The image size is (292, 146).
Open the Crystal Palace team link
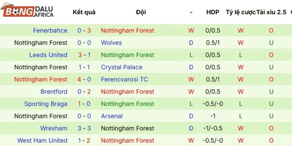tap(122, 67)
